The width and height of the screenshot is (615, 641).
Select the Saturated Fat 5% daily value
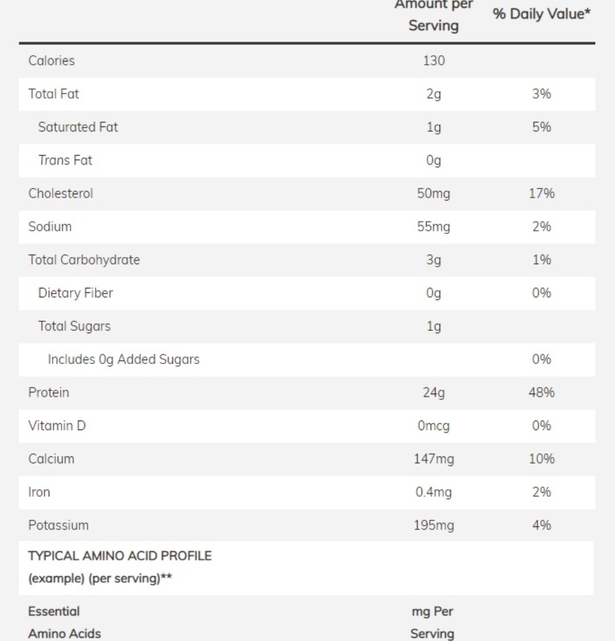click(541, 127)
